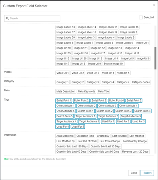
Task: Close dialog with the X icon
Action: (x=154, y=5)
